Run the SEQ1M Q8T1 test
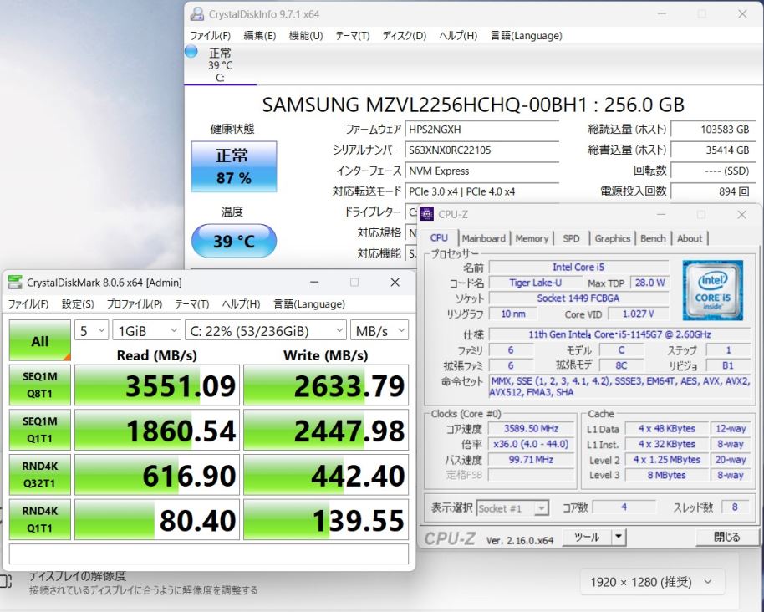Viewport: 764px width, 612px height. [x=40, y=385]
